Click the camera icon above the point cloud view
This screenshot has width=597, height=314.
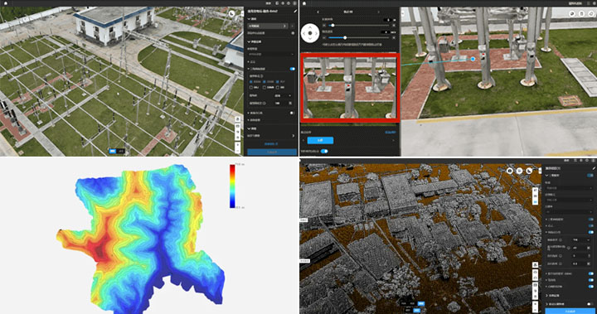click(509, 171)
